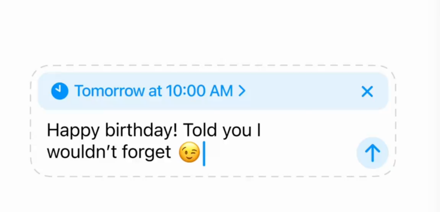Click the word "Told" in the message
Image resolution: width=440 pixels, height=212 pixels.
pyautogui.click(x=200, y=130)
